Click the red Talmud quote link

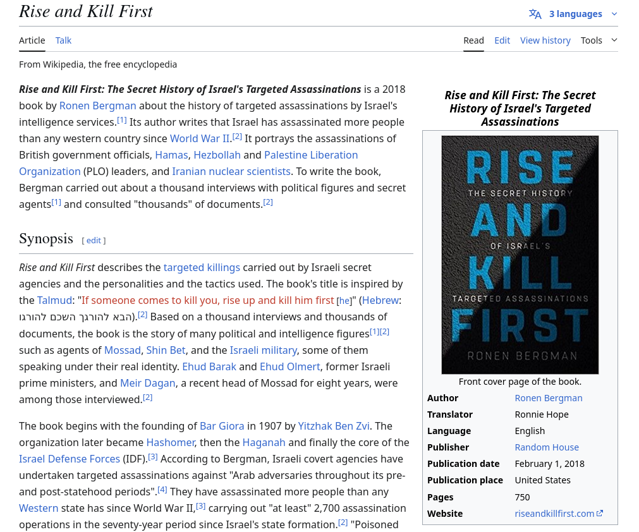click(x=207, y=300)
